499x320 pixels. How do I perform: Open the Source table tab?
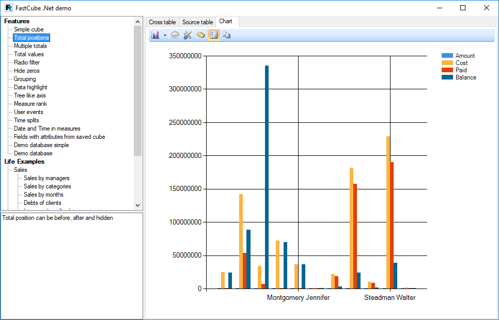click(x=197, y=22)
